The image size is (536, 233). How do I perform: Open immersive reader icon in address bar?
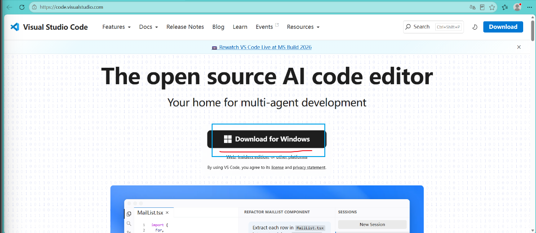coord(482,7)
